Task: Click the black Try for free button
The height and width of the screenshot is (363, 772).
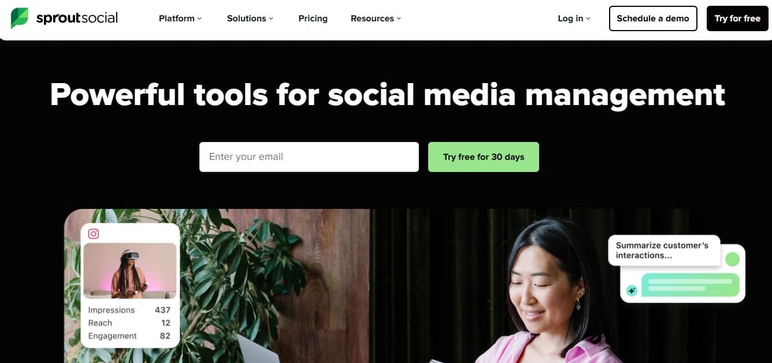Action: [737, 18]
